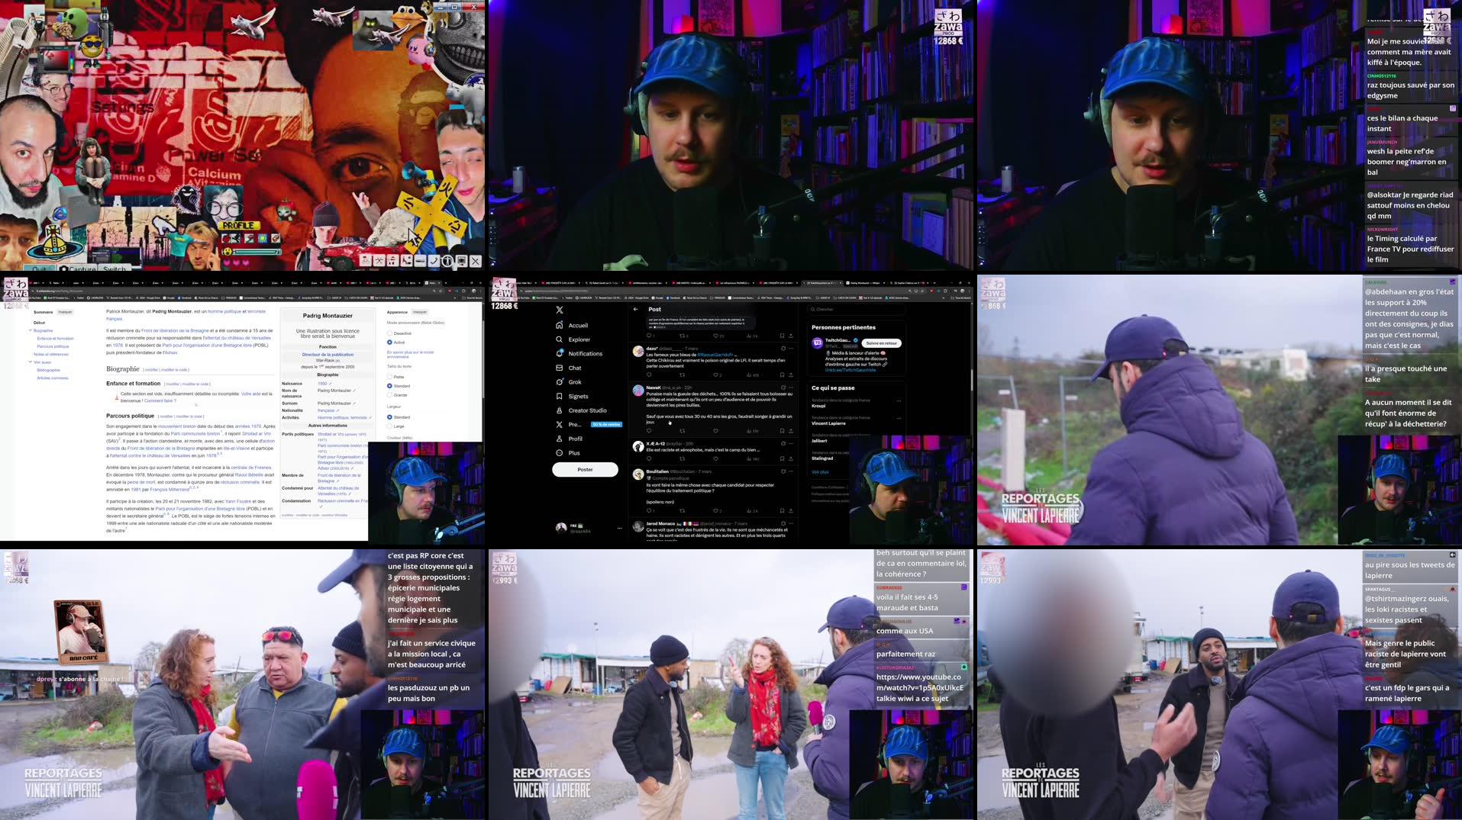
Task: Open Signets bookmarks in X sidebar
Action: (x=578, y=397)
